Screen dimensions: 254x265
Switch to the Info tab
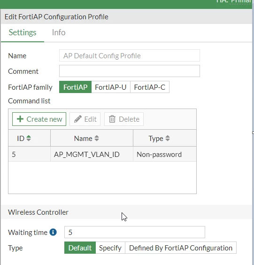[x=59, y=32]
